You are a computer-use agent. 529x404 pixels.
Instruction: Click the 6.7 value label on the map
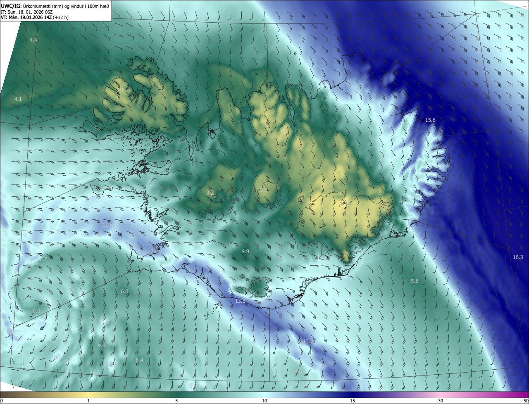(43, 259)
